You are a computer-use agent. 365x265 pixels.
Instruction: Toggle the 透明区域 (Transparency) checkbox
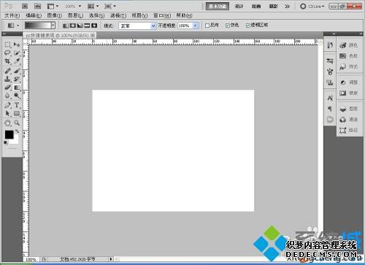coord(248,26)
